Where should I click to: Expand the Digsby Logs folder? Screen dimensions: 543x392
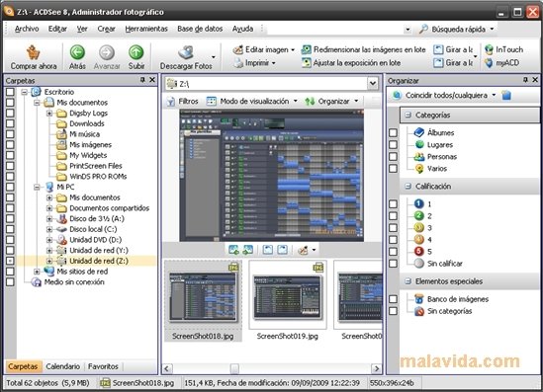49,113
